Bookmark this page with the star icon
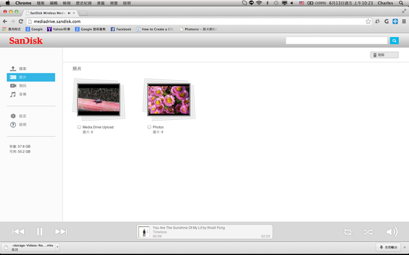409x255 pixels. click(x=368, y=21)
